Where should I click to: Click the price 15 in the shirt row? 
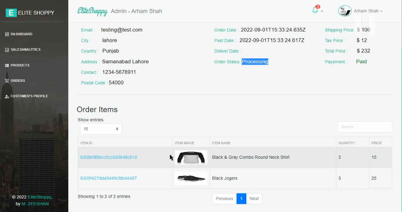click(x=374, y=157)
